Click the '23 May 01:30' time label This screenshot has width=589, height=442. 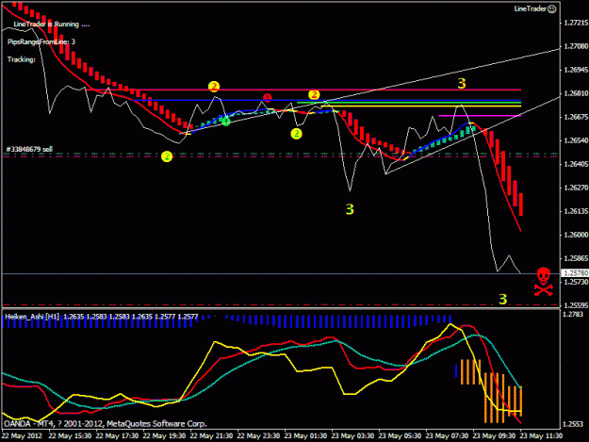pyautogui.click(x=305, y=435)
